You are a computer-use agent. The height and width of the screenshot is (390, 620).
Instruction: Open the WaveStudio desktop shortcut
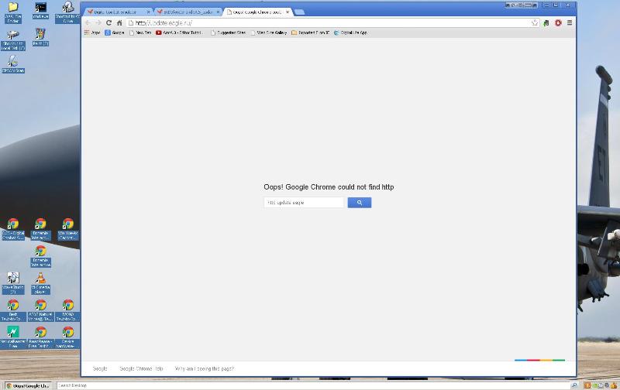(13, 283)
